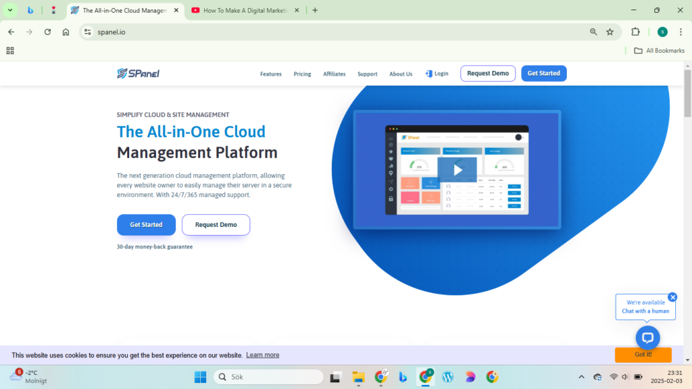Open a new browser tab
Image resolution: width=692 pixels, height=389 pixels.
tap(315, 10)
